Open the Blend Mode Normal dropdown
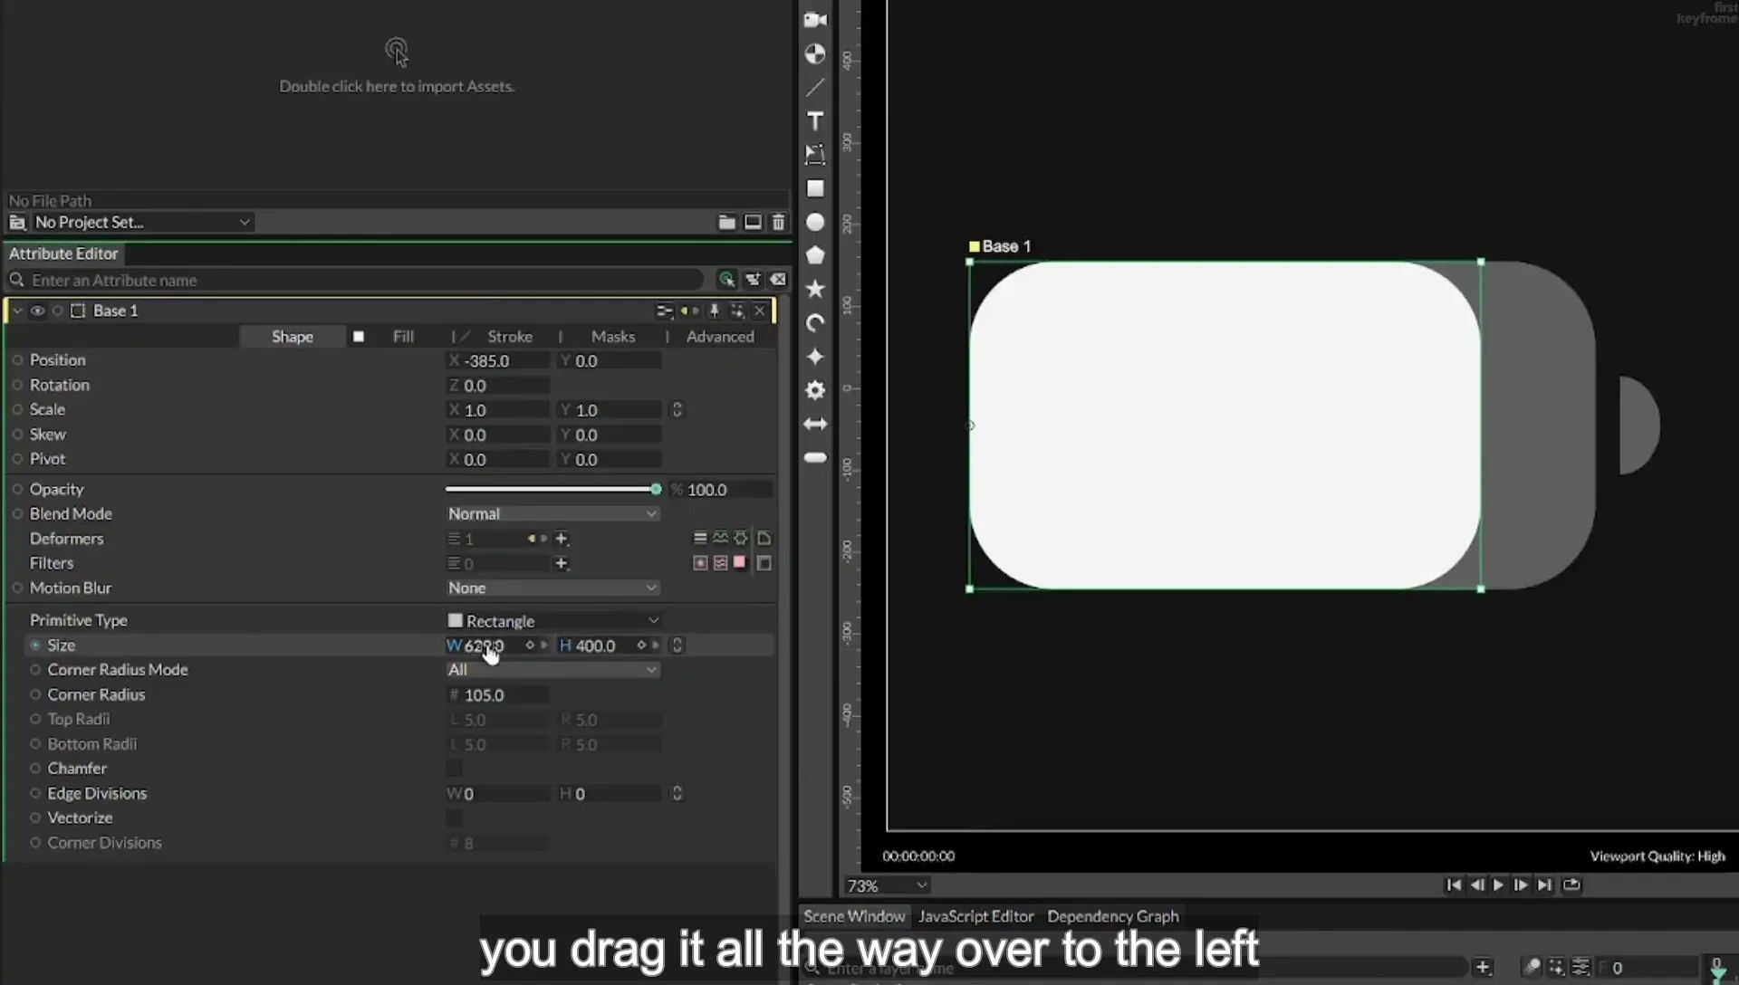The image size is (1739, 985). tap(552, 513)
